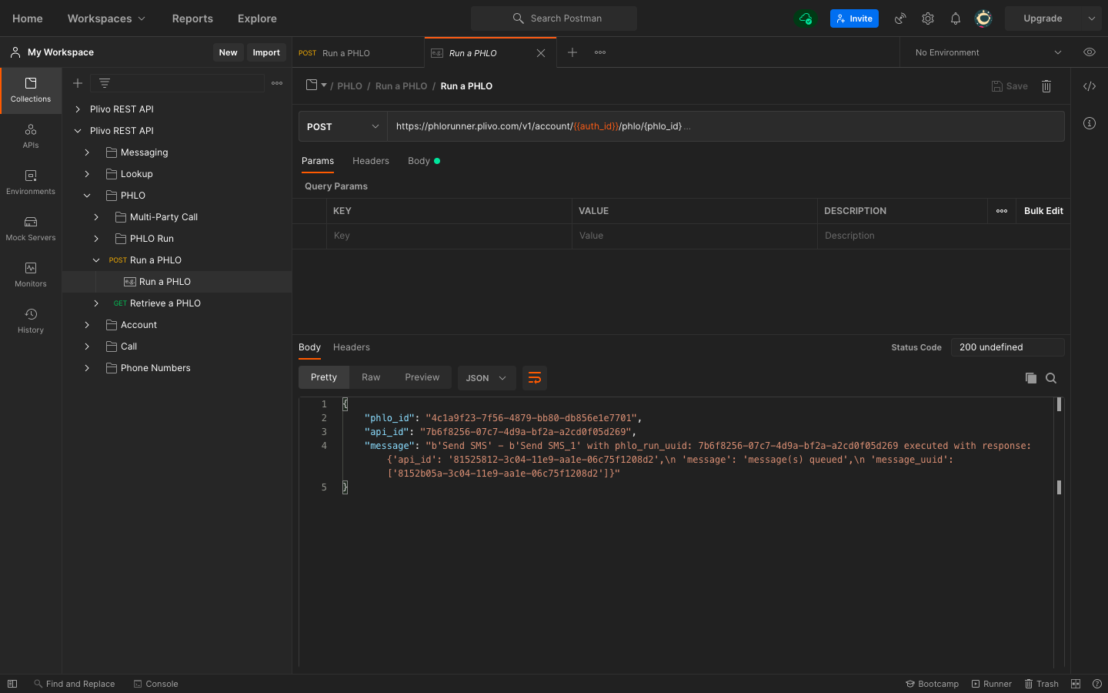1108x693 pixels.
Task: Open the Upgrade dropdown arrow
Action: click(x=1091, y=18)
